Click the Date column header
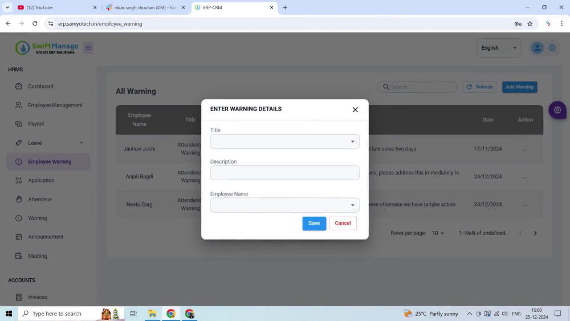The image size is (570, 321). [488, 120]
